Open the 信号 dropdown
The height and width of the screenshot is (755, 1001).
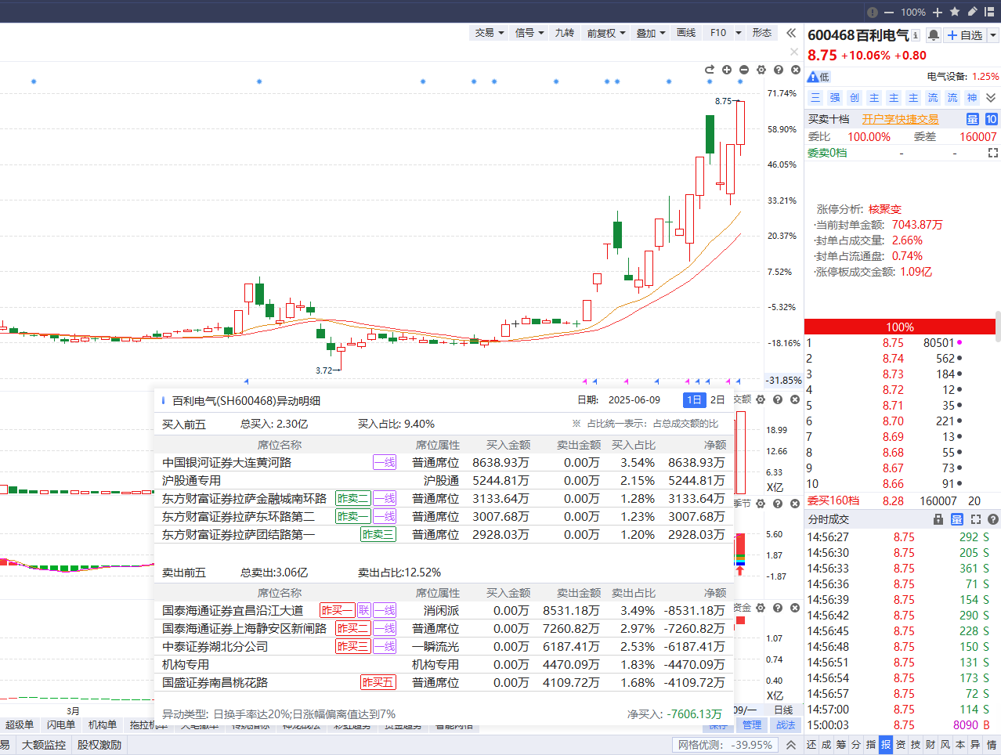click(x=529, y=33)
